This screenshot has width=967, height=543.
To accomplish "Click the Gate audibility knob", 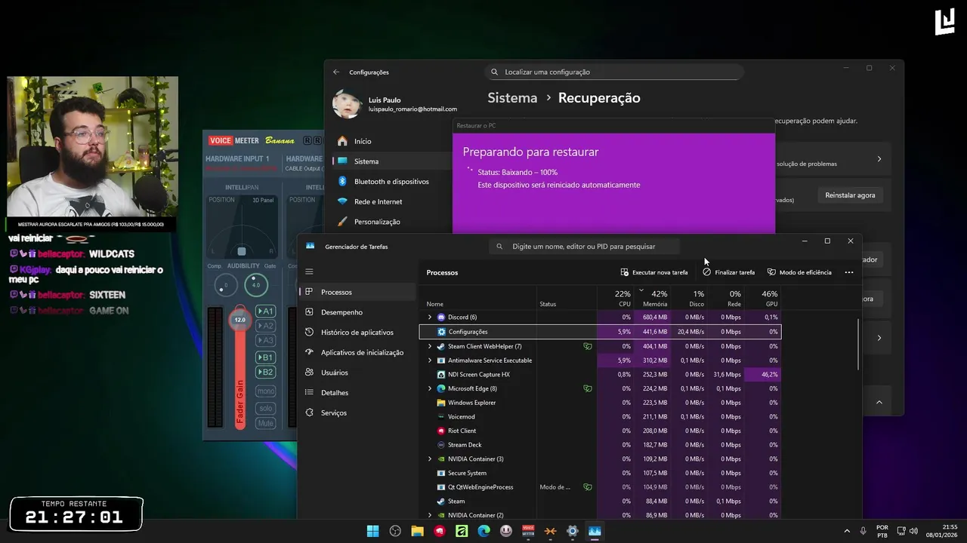I will coord(255,285).
